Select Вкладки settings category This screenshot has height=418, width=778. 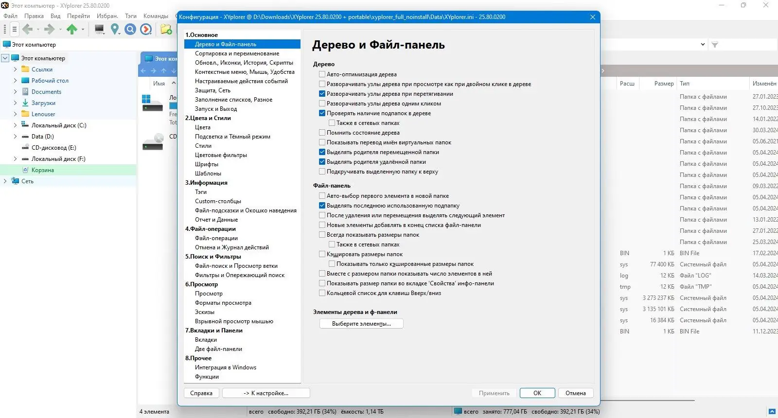point(206,340)
